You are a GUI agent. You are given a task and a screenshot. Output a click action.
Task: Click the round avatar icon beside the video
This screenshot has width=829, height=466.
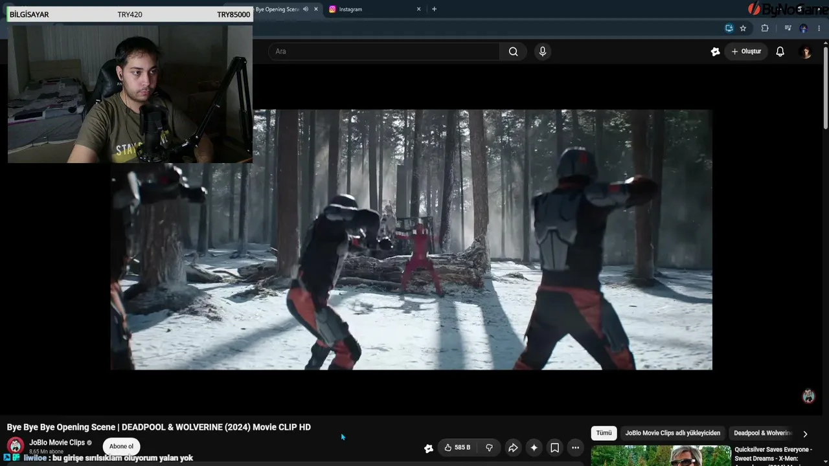tap(808, 396)
